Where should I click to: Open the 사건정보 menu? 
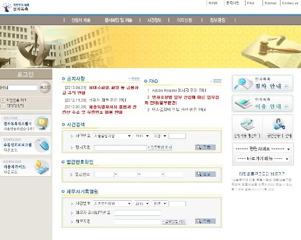tap(154, 20)
